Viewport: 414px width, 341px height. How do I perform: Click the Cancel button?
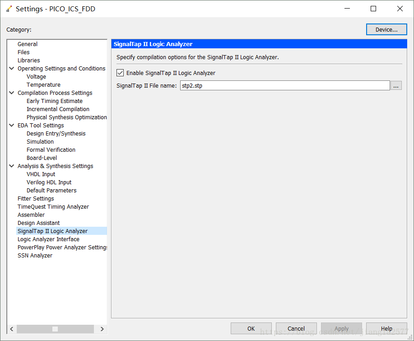(296, 328)
